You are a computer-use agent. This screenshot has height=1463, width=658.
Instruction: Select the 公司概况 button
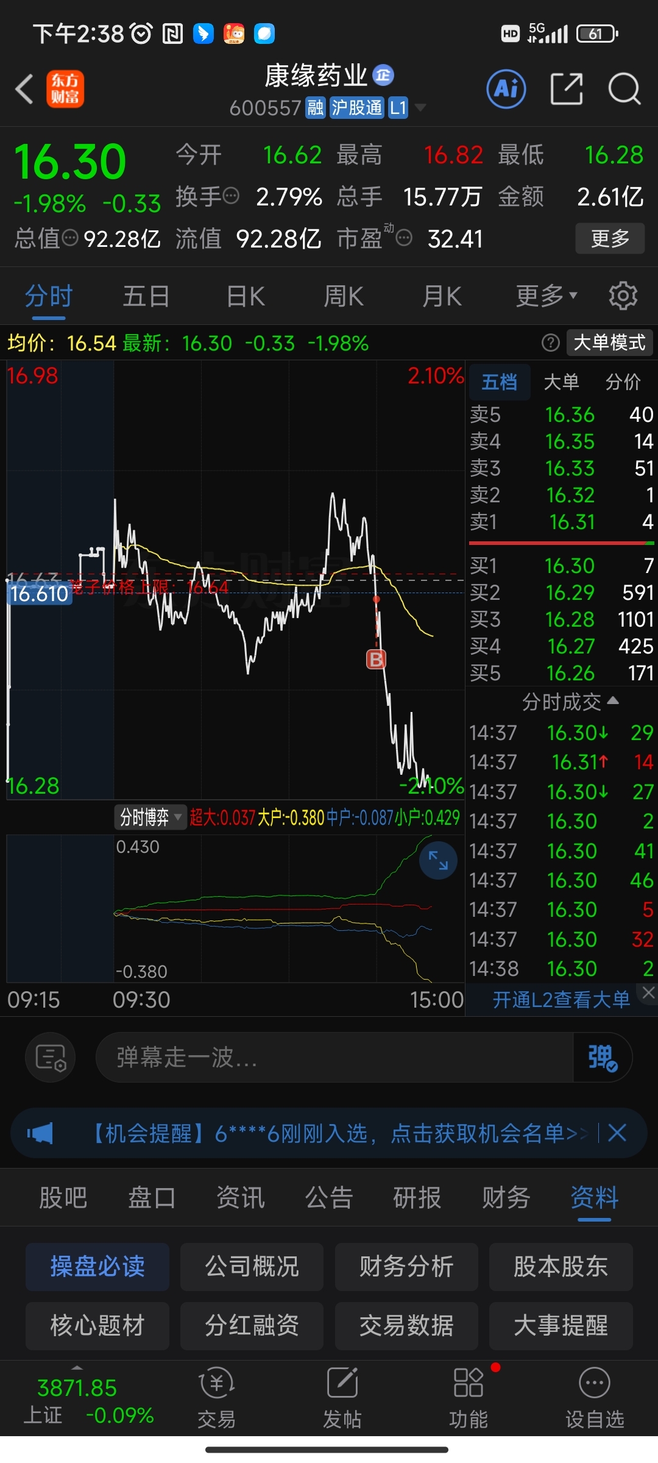click(252, 1267)
